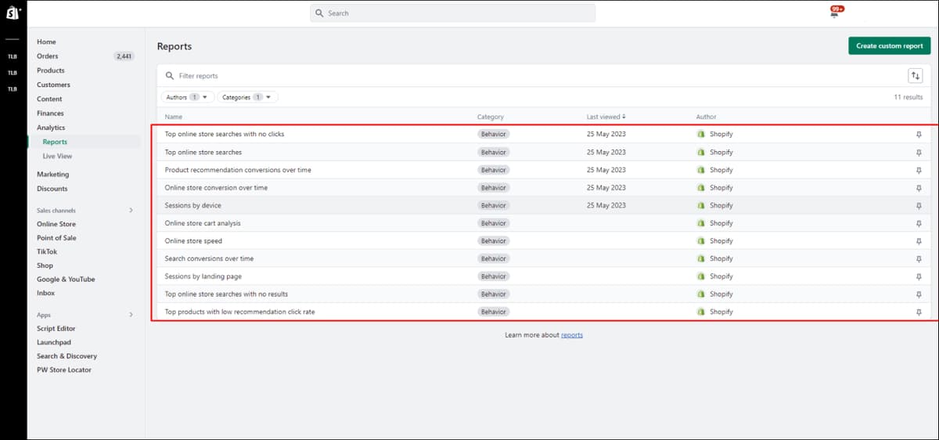Image resolution: width=939 pixels, height=440 pixels.
Task: Pin 'Search conversions over time' report
Action: click(919, 258)
